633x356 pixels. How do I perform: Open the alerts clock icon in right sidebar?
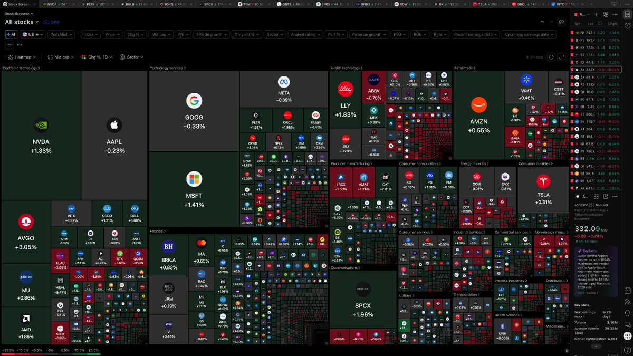[x=627, y=26]
